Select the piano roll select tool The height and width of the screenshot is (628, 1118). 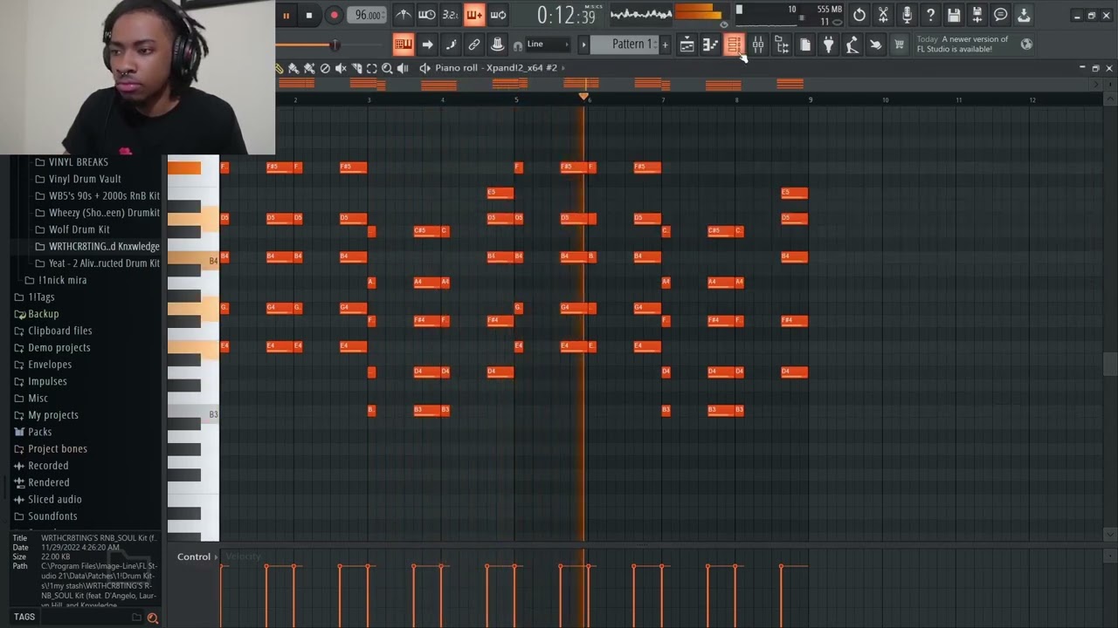(371, 68)
